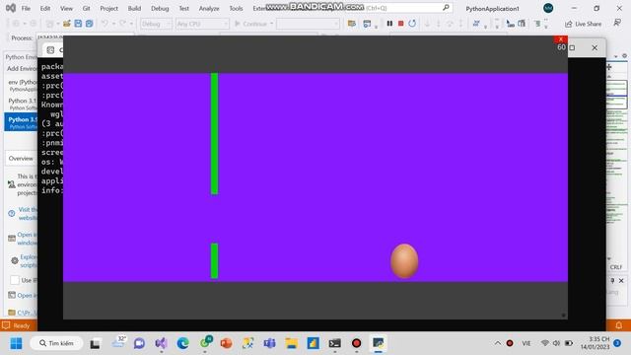Click the red Stop Debugging icon
Image resolution: width=631 pixels, height=355 pixels.
tap(401, 24)
